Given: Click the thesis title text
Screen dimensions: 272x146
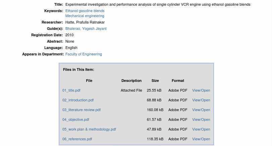Looking at the screenshot, I should (158, 4).
